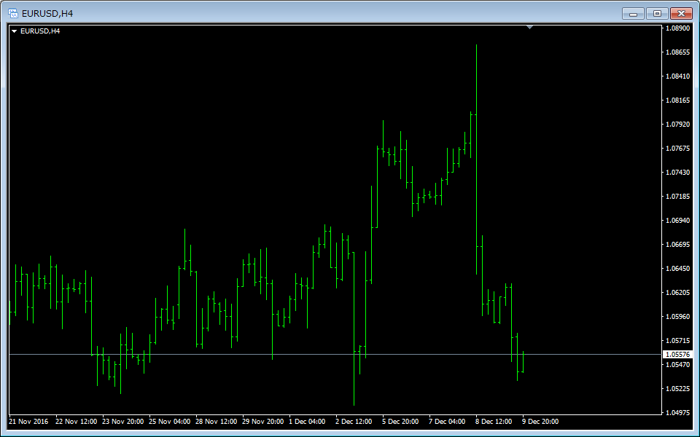This screenshot has width=700, height=437.
Task: Click the time label 28 Nov 12:00
Action: (x=216, y=422)
